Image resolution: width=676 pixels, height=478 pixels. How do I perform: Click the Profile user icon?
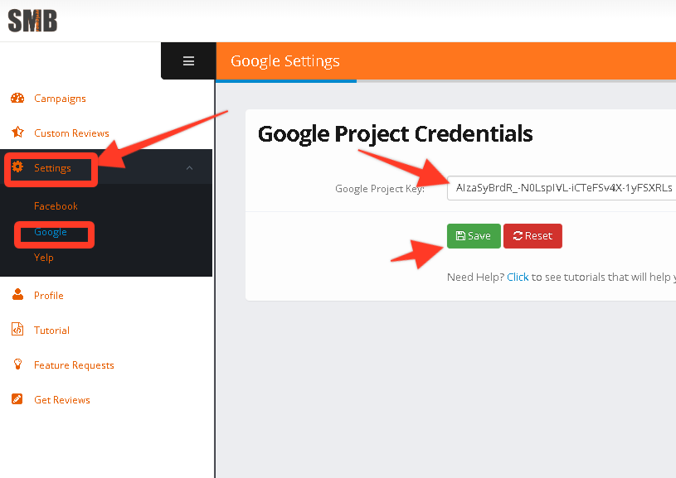click(x=17, y=295)
